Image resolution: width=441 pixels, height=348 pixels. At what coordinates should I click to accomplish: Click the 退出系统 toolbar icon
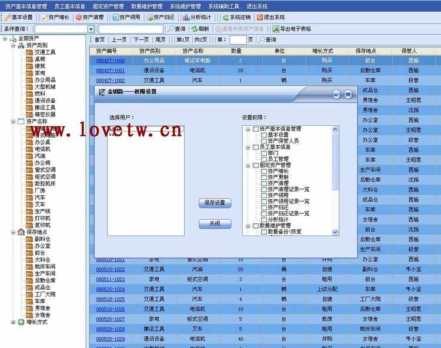(x=259, y=18)
